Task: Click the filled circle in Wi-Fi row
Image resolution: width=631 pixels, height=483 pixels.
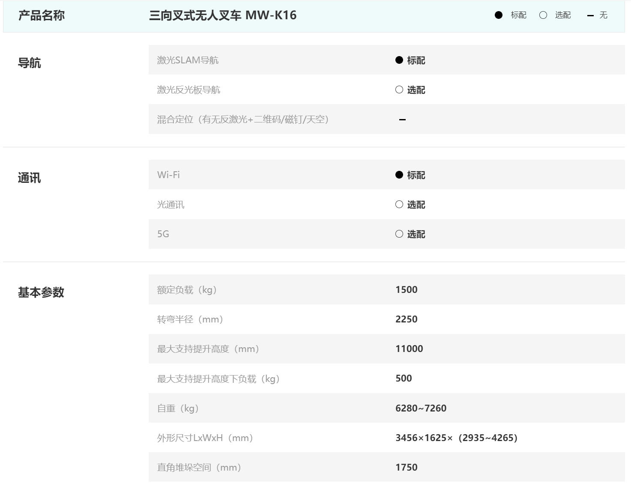Action: click(x=399, y=175)
